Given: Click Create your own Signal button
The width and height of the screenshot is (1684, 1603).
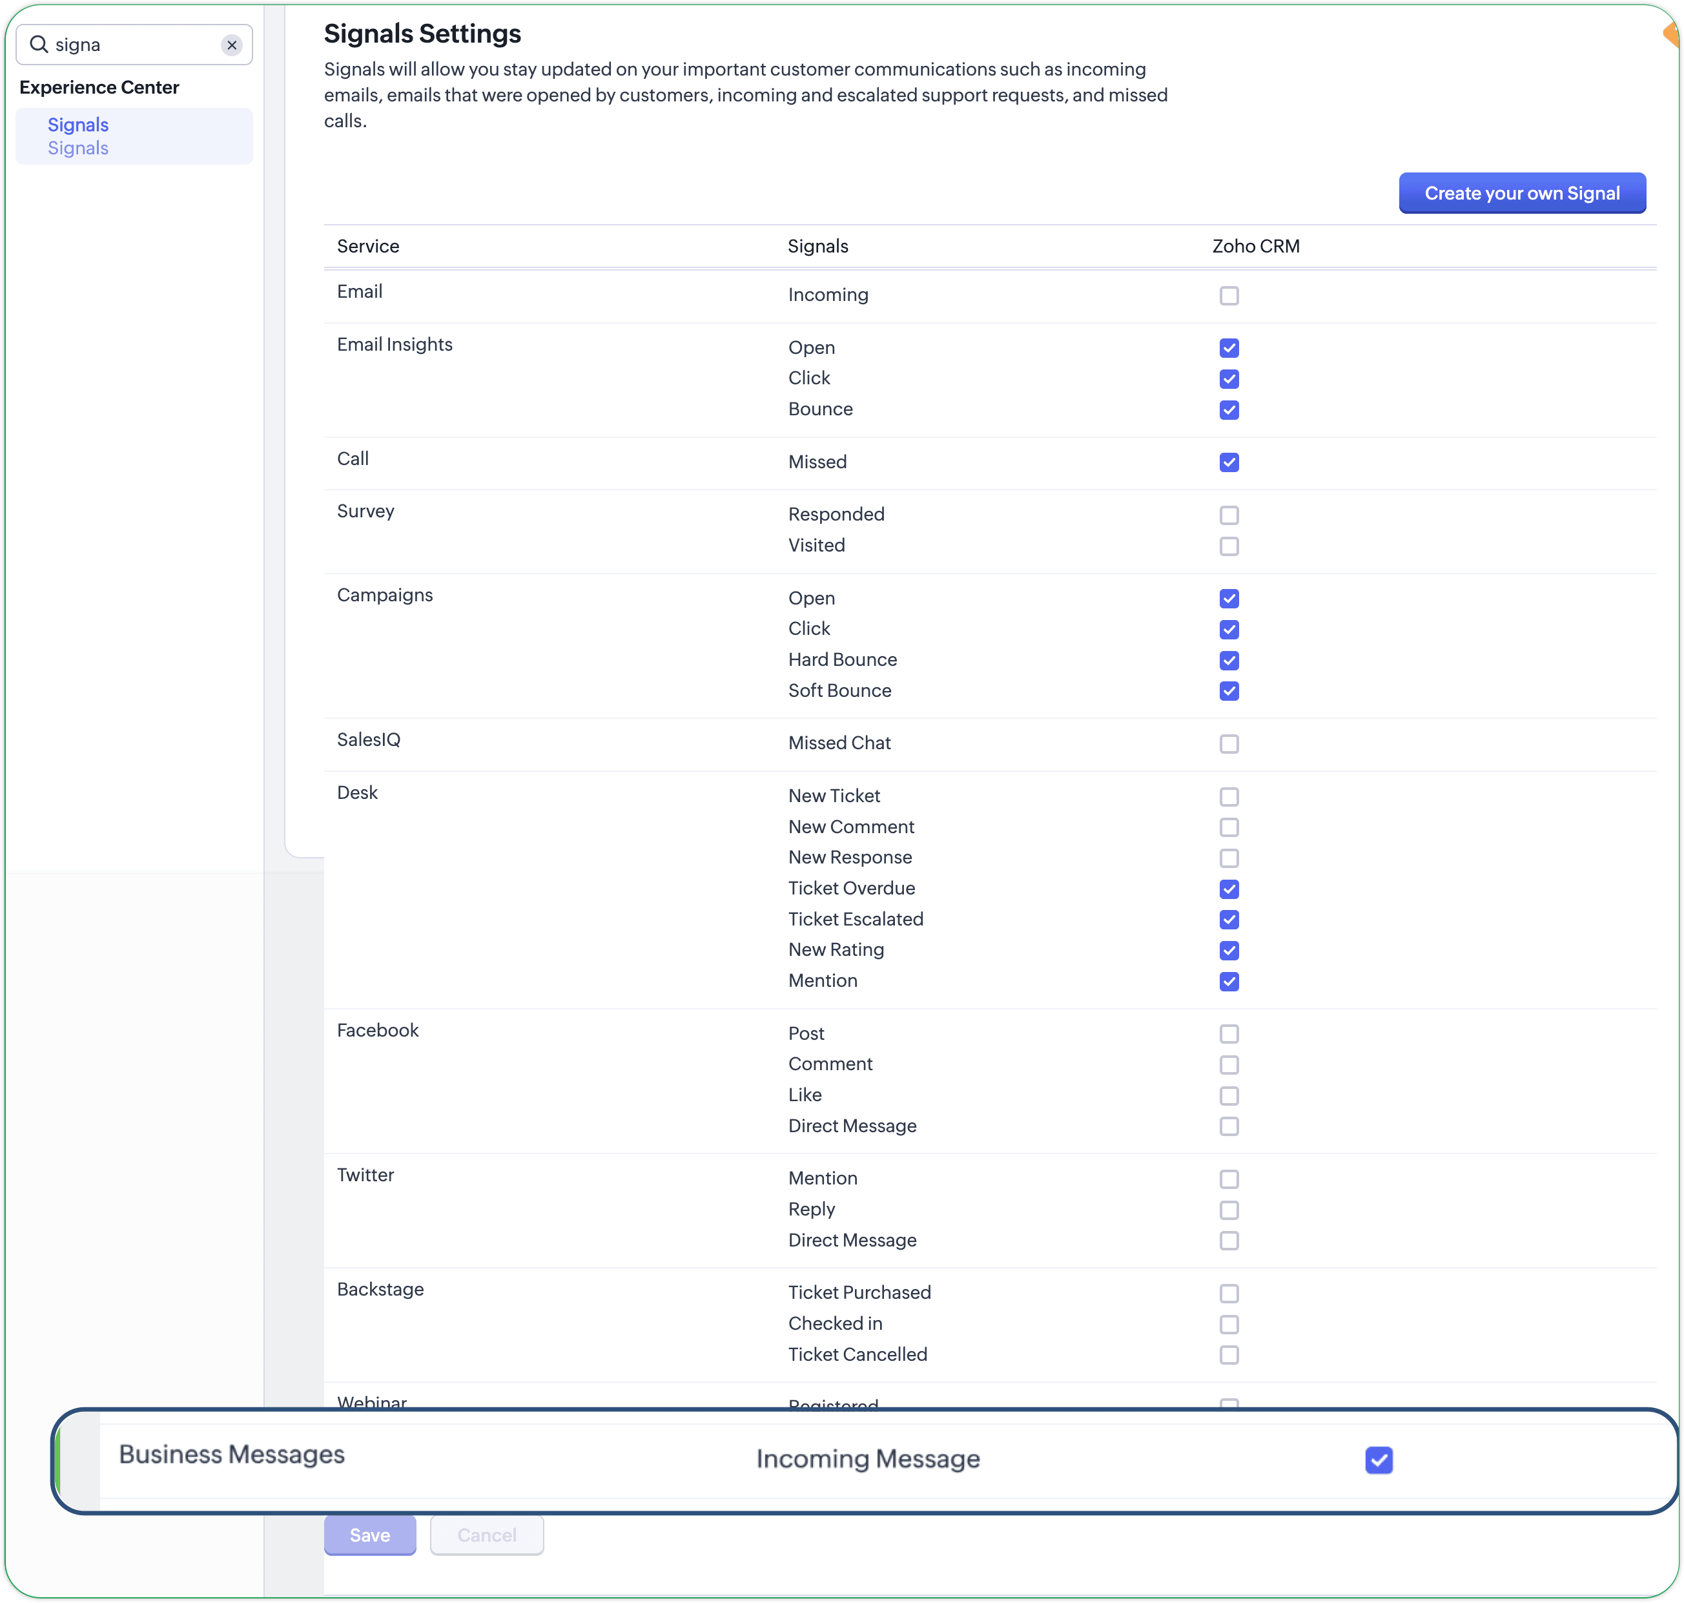Looking at the screenshot, I should pos(1522,193).
